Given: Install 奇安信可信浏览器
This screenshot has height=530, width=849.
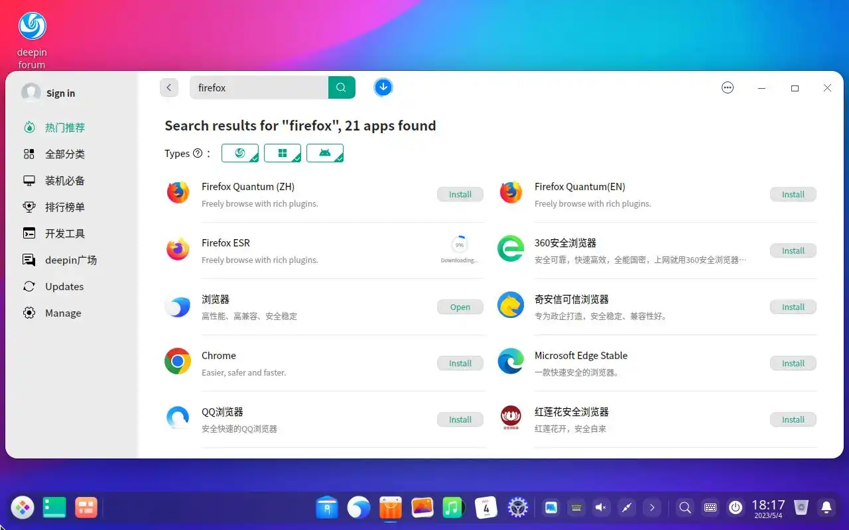Looking at the screenshot, I should (793, 307).
